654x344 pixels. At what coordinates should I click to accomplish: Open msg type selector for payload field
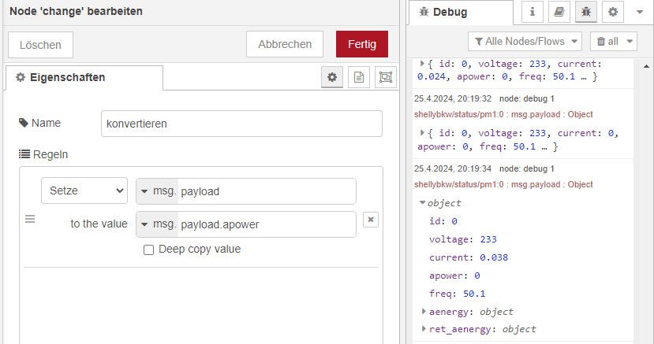pyautogui.click(x=157, y=191)
